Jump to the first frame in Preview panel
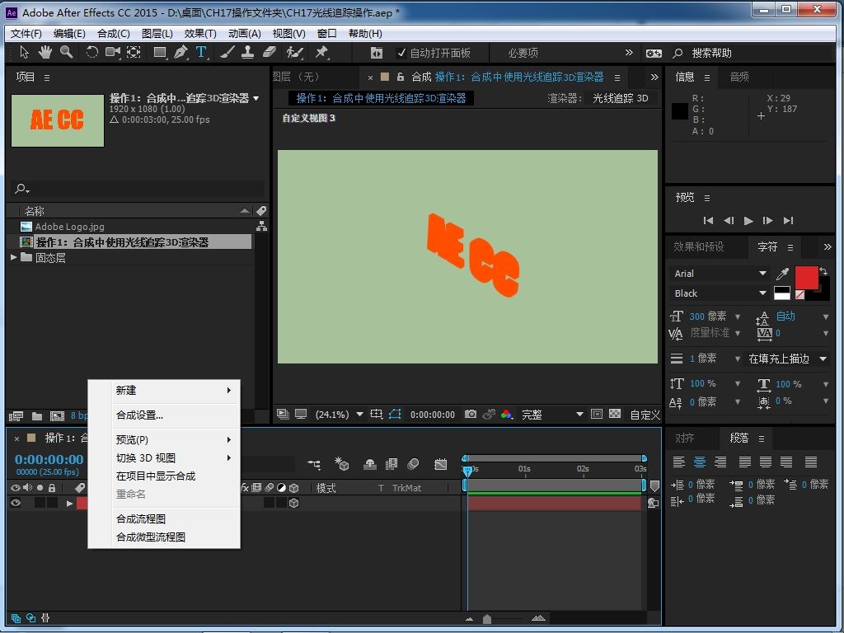The image size is (844, 633). (x=708, y=220)
